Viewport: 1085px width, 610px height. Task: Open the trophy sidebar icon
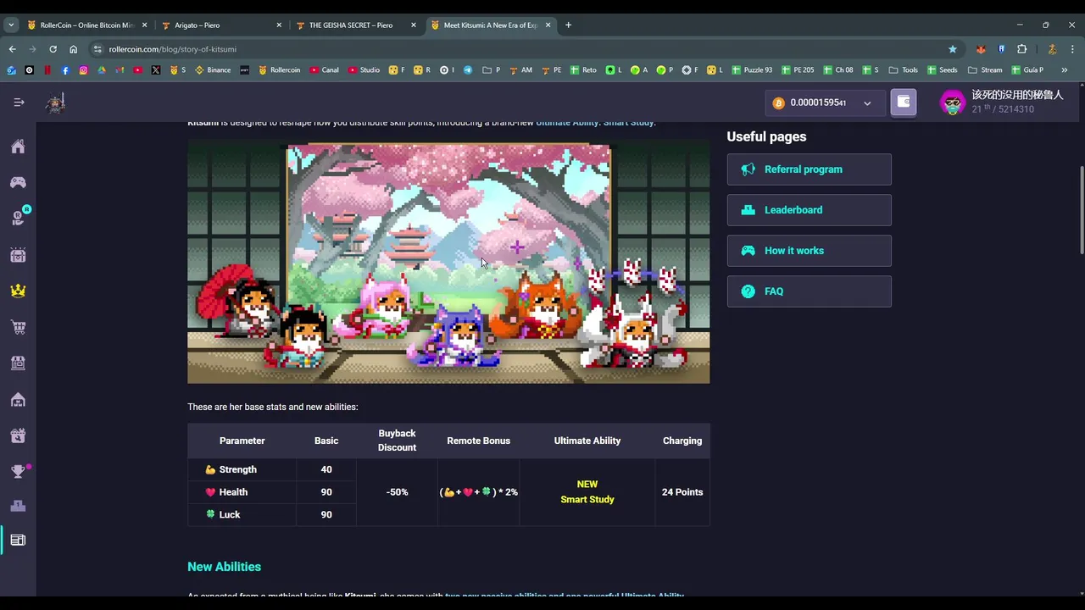(x=18, y=472)
